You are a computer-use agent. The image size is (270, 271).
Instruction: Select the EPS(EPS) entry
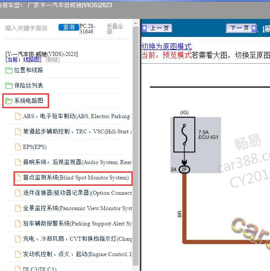(35, 147)
